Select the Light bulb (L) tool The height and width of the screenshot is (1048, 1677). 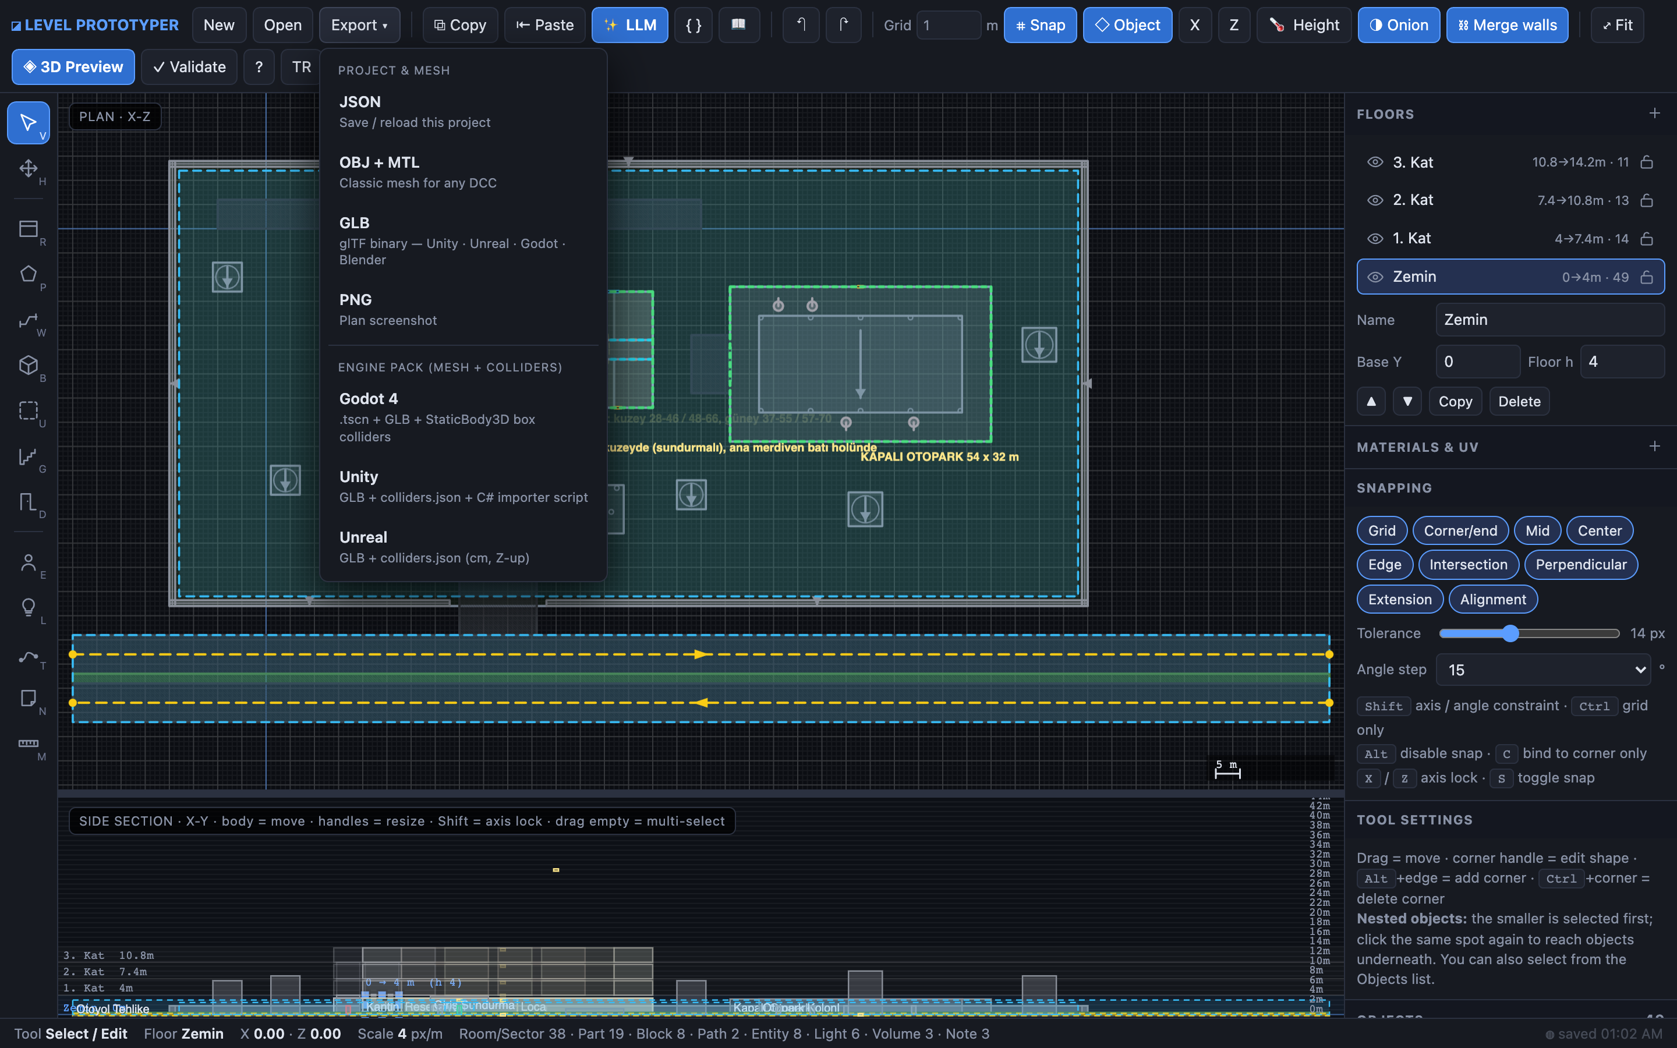point(29,607)
